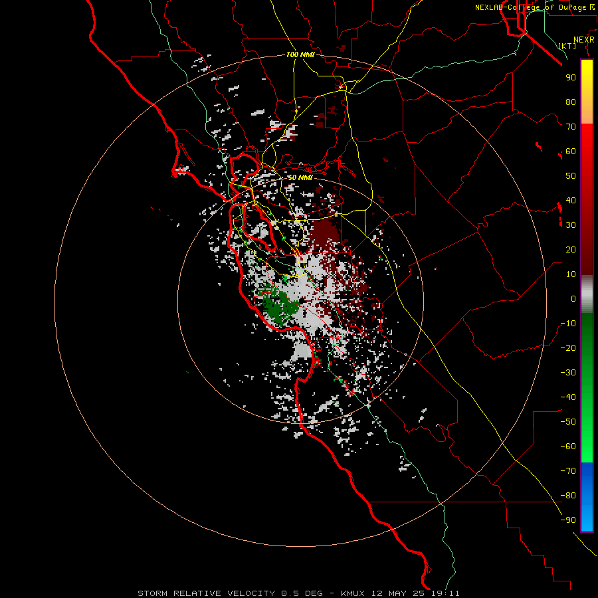Click the STORM RELATIVE VELOCITY title text
The image size is (598, 598).
(206, 593)
